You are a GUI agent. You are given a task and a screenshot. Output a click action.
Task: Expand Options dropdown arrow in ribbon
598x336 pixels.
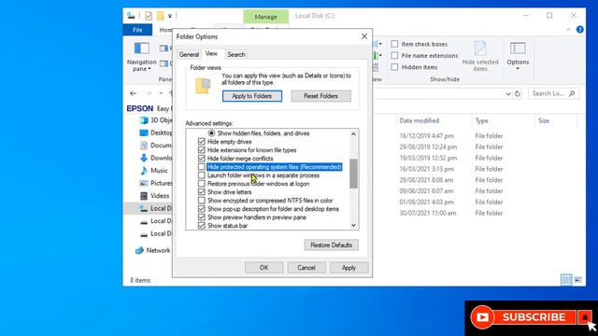tap(518, 68)
